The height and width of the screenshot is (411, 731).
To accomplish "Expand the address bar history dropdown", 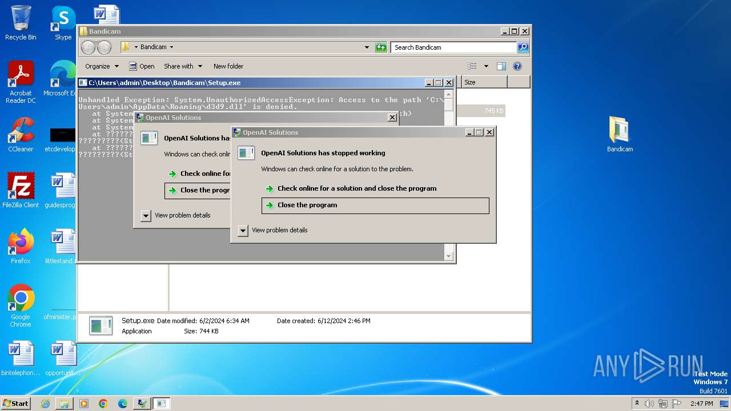I will pyautogui.click(x=367, y=47).
